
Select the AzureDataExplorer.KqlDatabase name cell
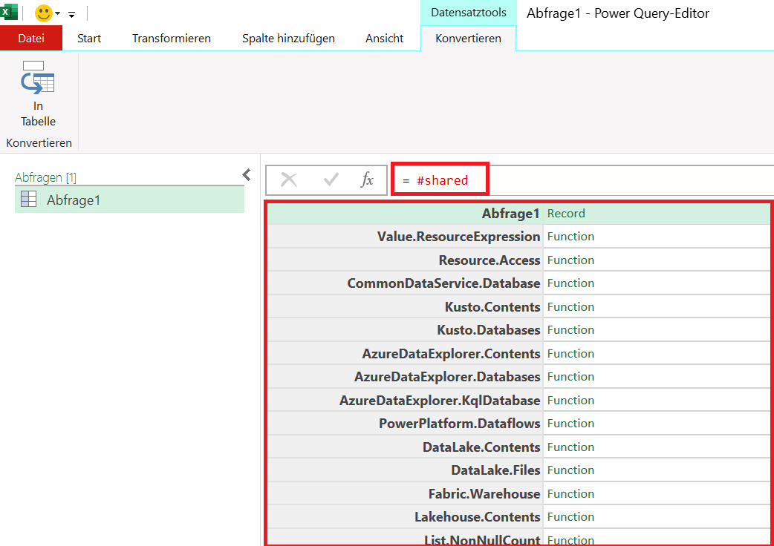(406, 400)
